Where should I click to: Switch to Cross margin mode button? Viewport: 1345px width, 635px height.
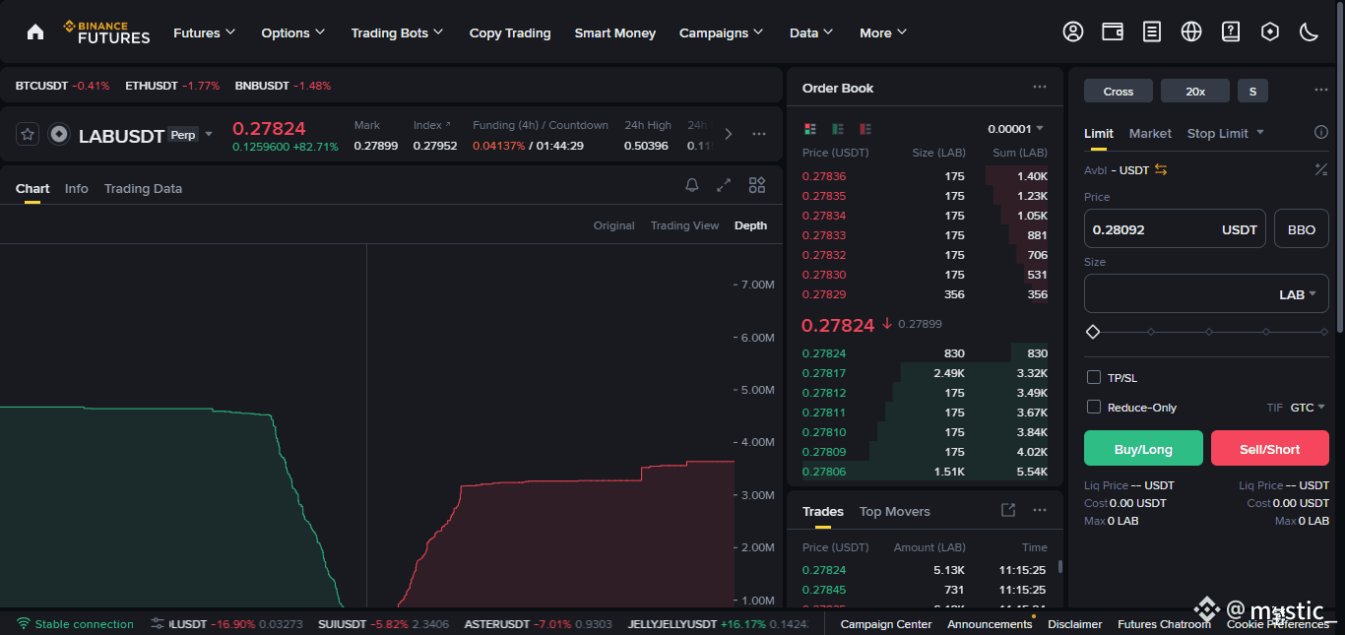click(x=1119, y=91)
